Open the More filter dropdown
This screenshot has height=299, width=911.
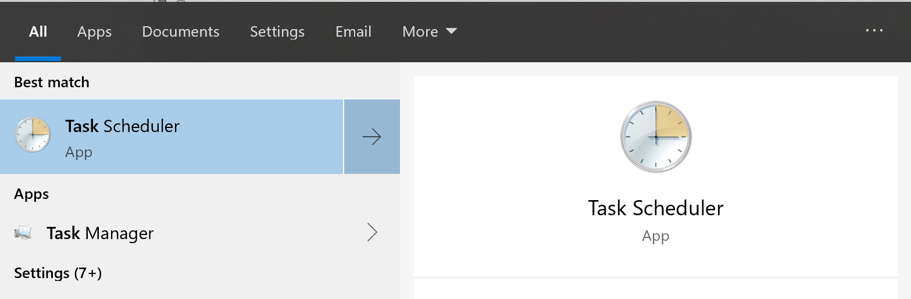point(429,31)
